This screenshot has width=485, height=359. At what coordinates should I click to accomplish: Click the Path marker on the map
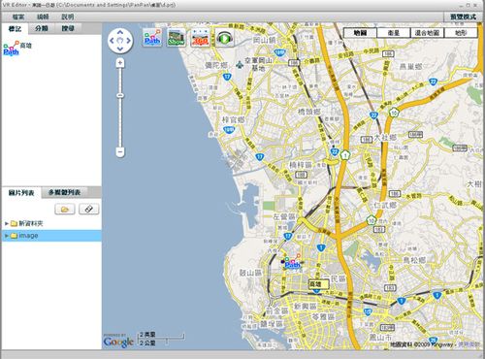tap(292, 262)
